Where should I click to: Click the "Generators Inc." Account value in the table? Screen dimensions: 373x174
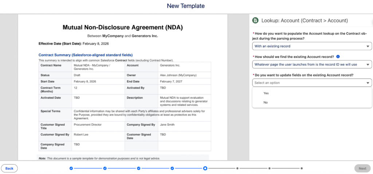pyautogui.click(x=170, y=65)
